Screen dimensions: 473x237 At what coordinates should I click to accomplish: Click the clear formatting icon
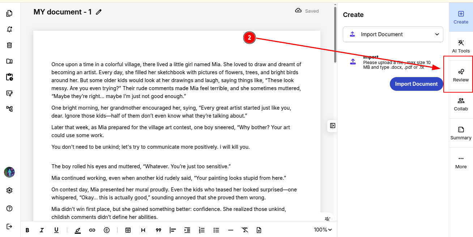pos(245,230)
